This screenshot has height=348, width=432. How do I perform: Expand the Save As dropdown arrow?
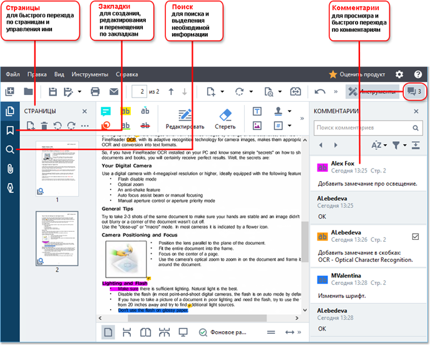tap(80, 92)
